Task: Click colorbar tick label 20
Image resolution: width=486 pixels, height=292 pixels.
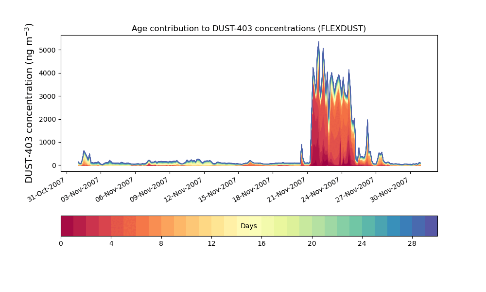Action: point(312,244)
